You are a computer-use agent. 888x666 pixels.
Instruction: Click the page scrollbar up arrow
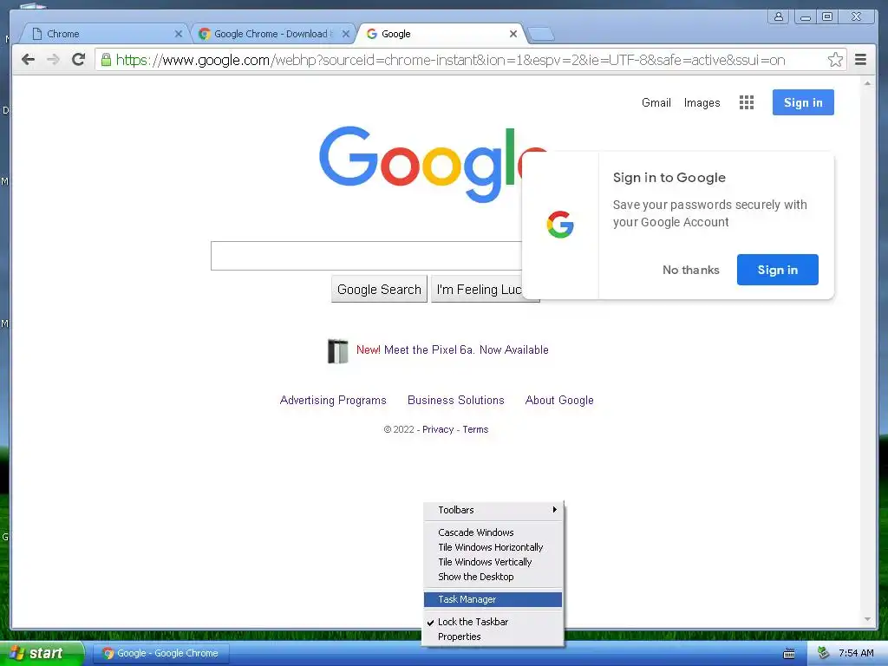coord(867,83)
